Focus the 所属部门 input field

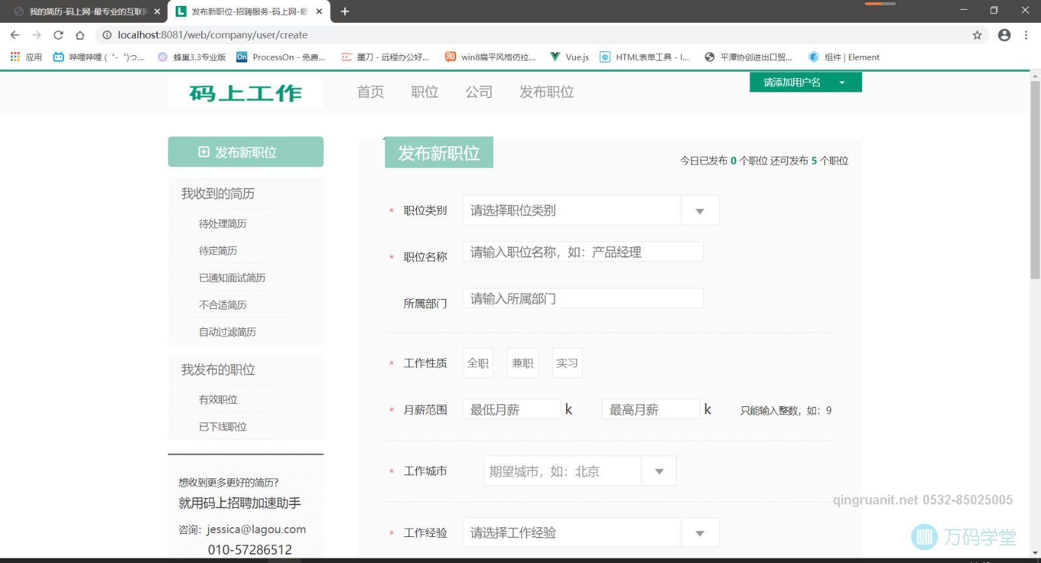583,298
